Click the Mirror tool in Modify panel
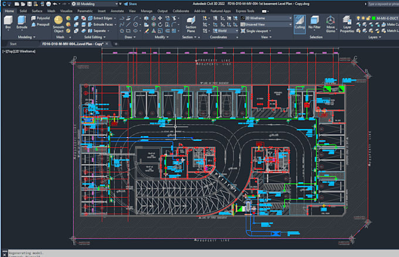Screen dimensions: 399x257 pyautogui.click(x=146, y=18)
